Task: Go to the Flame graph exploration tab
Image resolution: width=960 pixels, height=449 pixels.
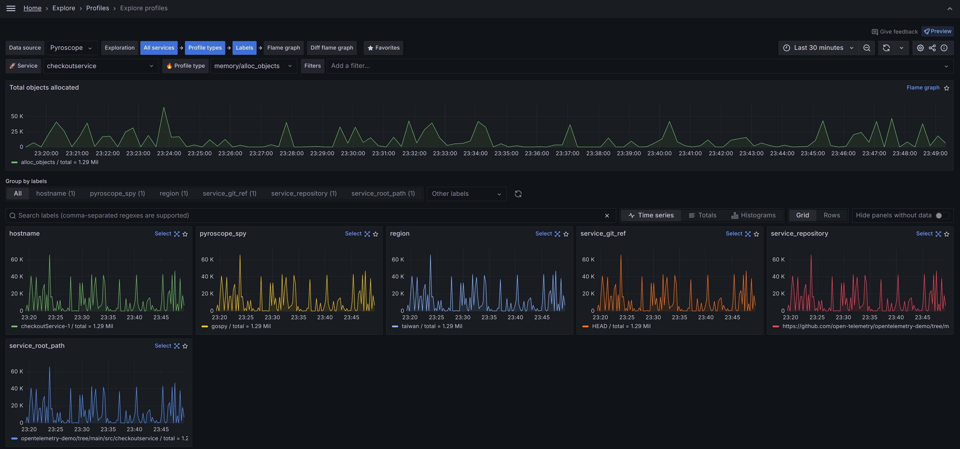Action: tap(283, 48)
